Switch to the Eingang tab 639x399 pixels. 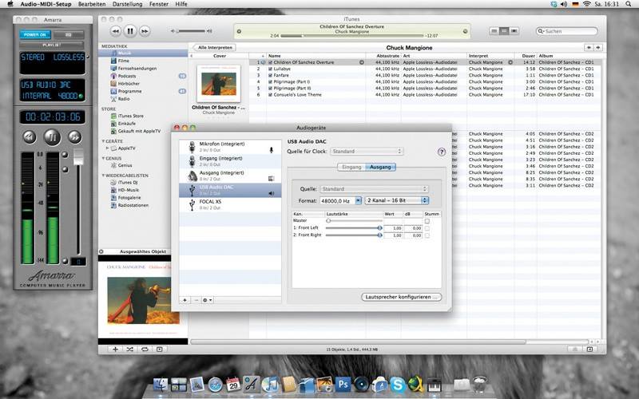351,168
